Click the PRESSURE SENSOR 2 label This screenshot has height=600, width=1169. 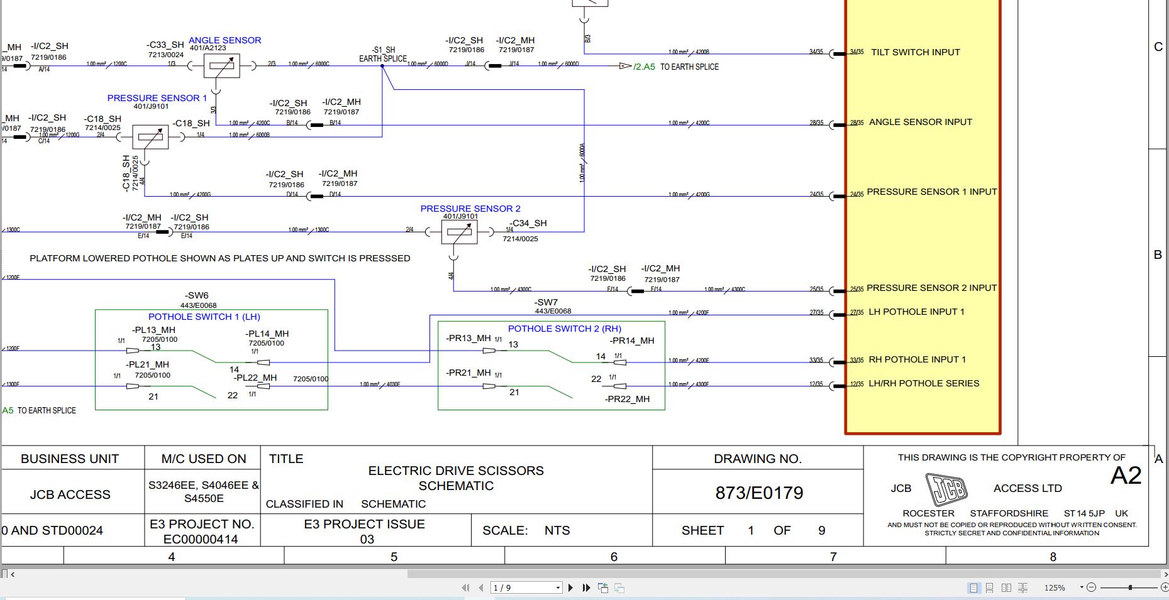470,209
